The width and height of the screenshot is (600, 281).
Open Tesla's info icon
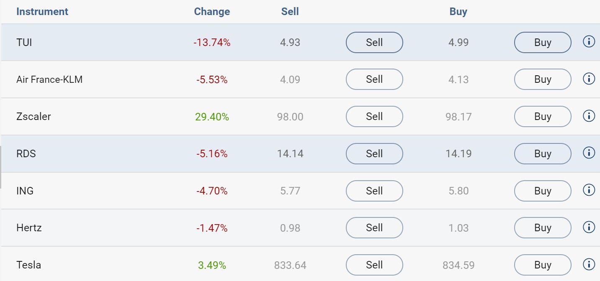(x=589, y=264)
